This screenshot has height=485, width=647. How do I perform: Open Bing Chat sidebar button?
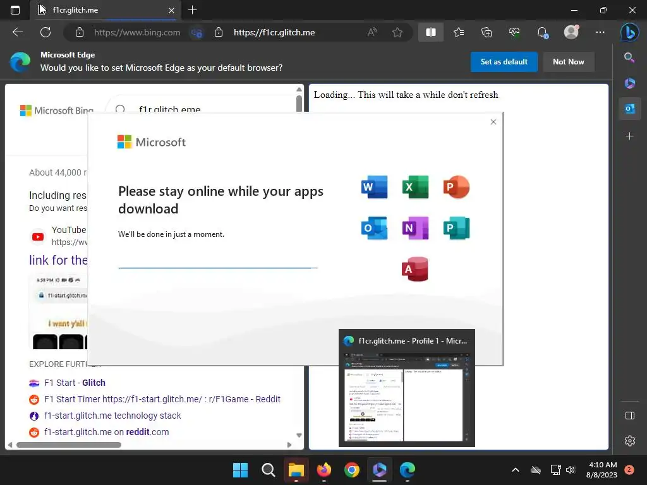pos(629,32)
